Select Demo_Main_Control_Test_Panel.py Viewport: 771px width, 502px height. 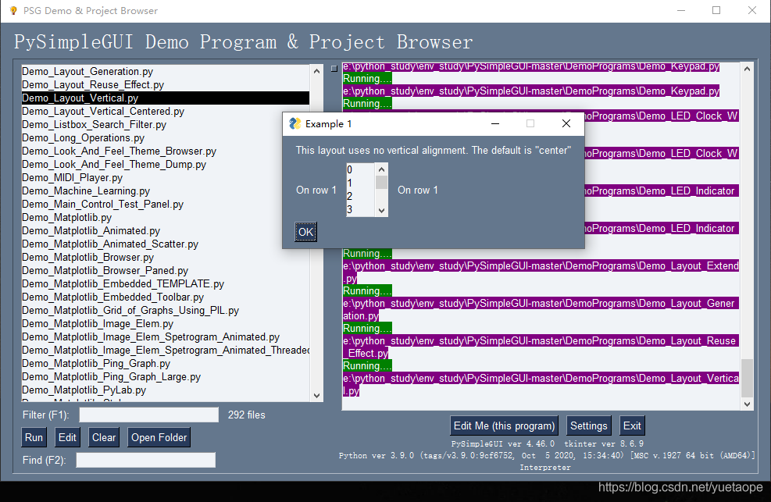(x=166, y=205)
